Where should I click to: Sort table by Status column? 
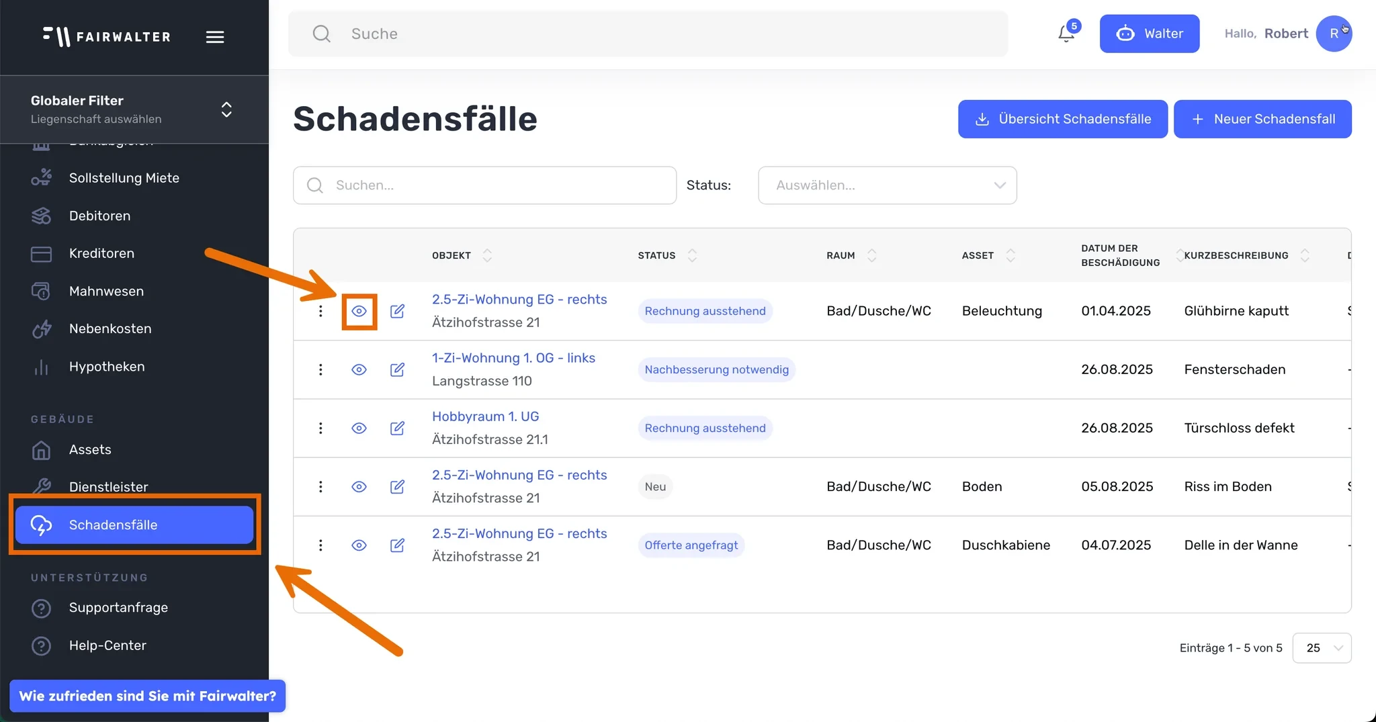coord(692,255)
